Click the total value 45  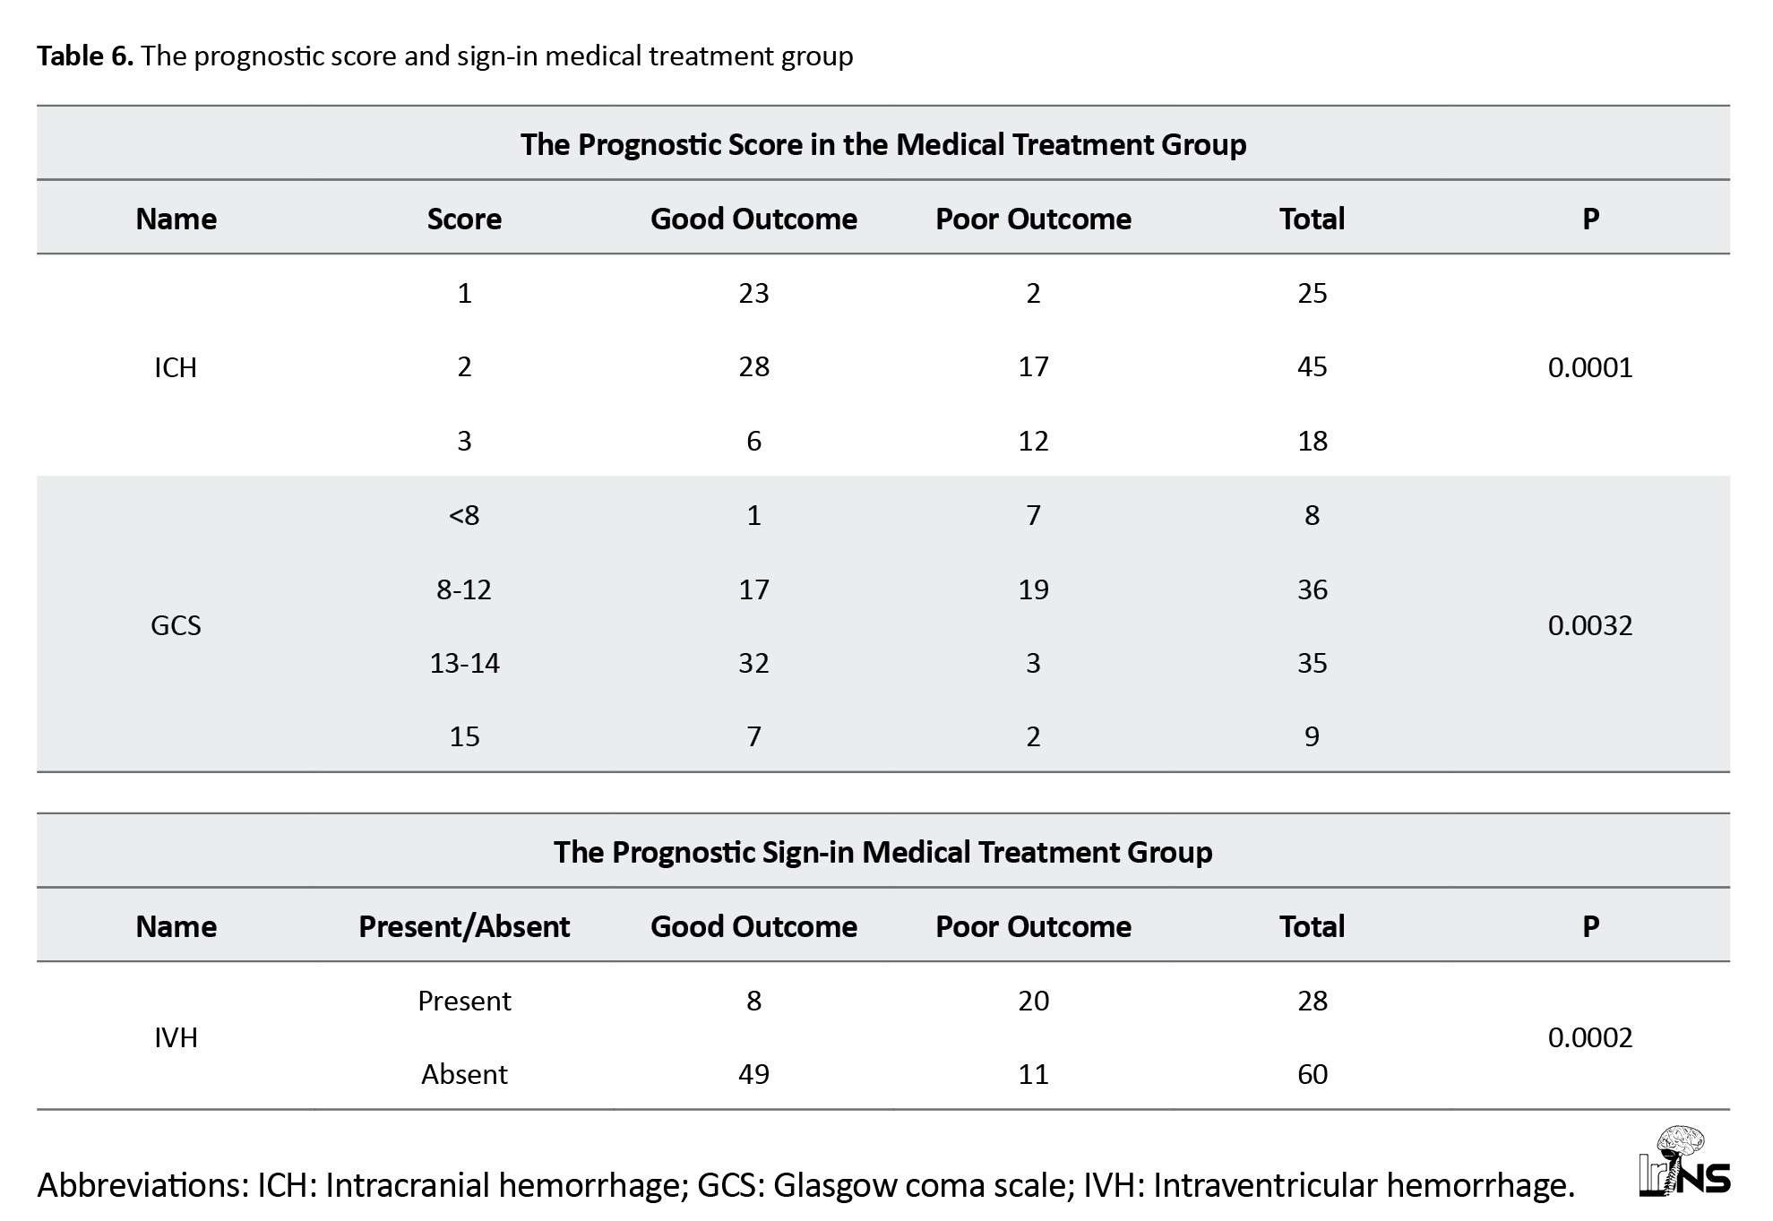click(1312, 367)
